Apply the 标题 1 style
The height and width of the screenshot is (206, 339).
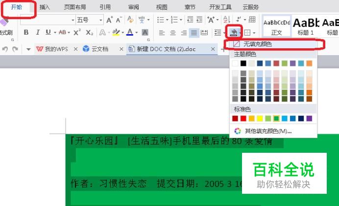(x=306, y=26)
